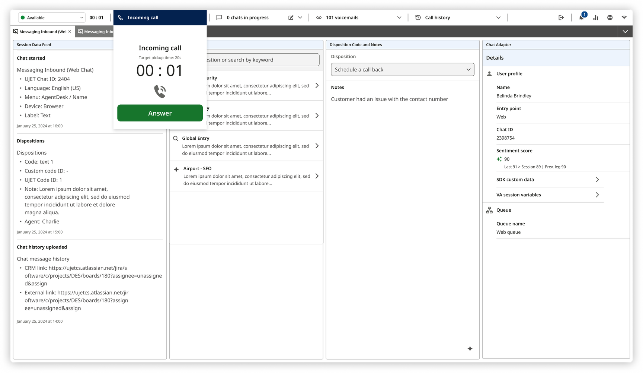
Task: Answer the incoming call
Action: click(160, 113)
